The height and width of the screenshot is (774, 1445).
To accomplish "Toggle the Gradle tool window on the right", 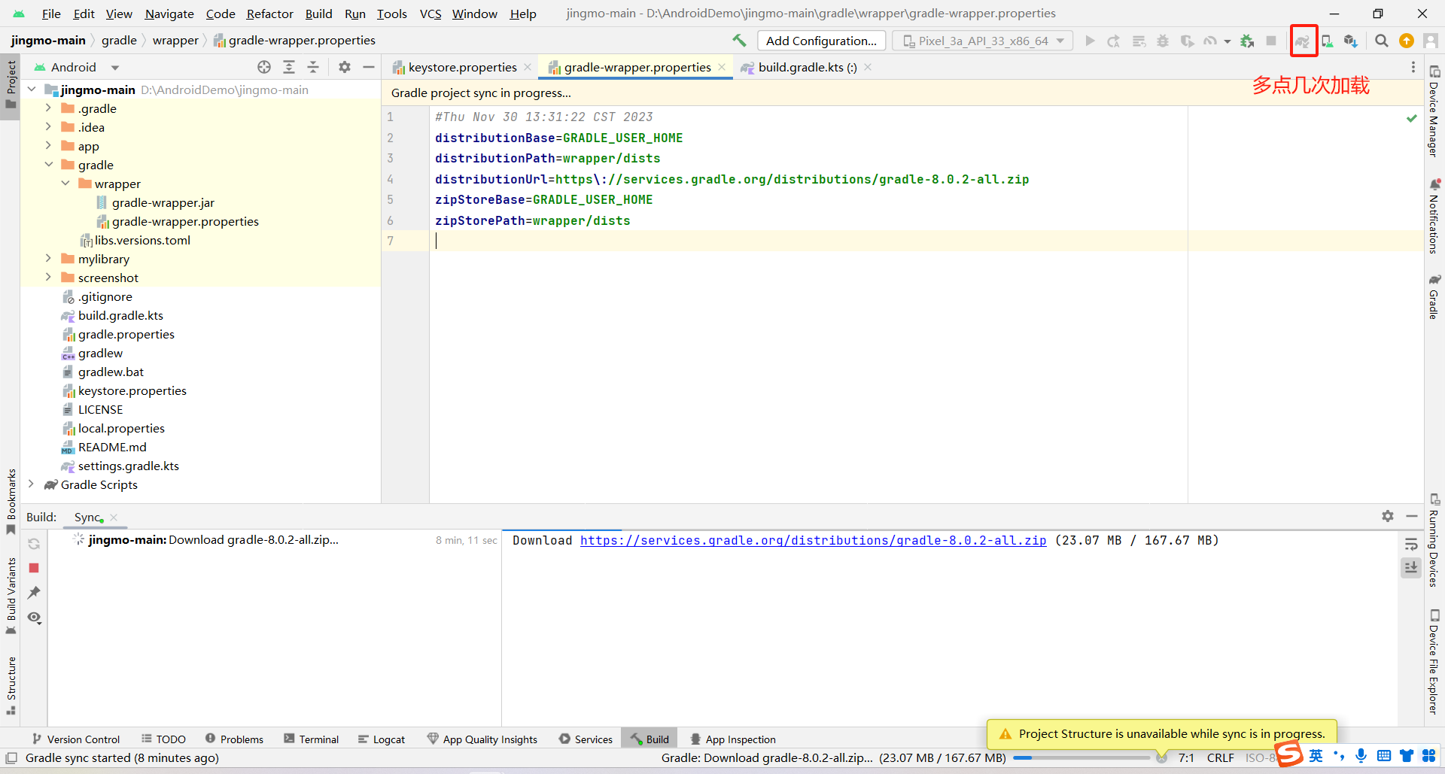I will coord(1434,296).
